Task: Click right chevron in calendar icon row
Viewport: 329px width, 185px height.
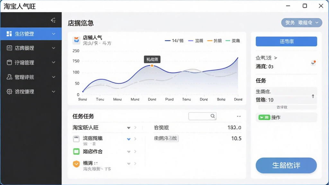Action: (135, 139)
